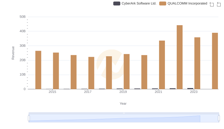Image resolution: width=224 pixels, height=129 pixels.
Task: Click the small CyberArk bar for 2023
Action: 190,89
